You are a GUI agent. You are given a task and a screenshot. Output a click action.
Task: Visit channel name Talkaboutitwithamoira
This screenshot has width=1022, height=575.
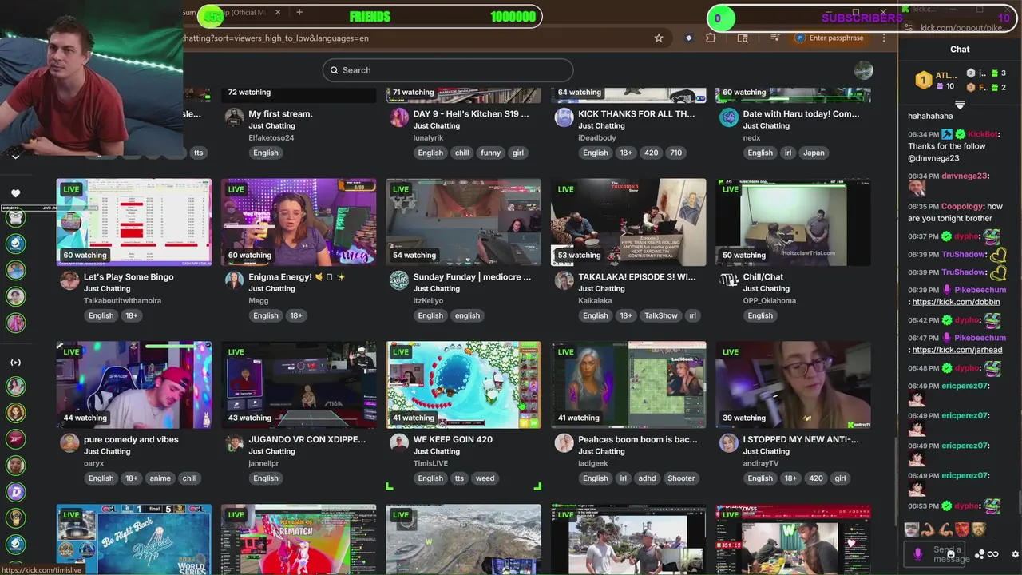122,301
